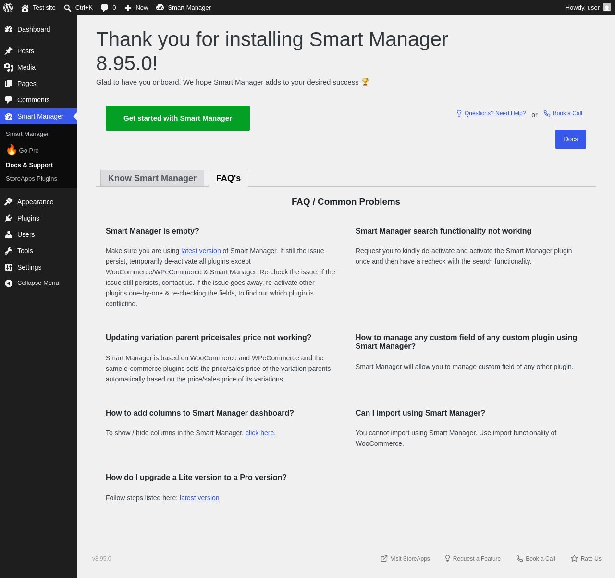Click the Settings sliders icon

tap(9, 267)
